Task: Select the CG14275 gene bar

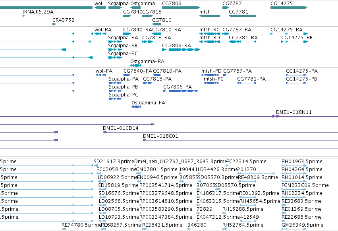Action: (x=289, y=8)
